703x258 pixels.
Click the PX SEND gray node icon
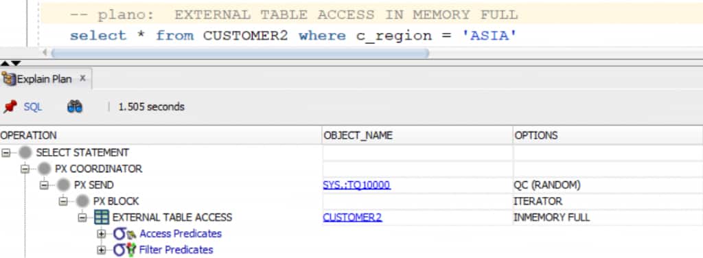click(64, 185)
